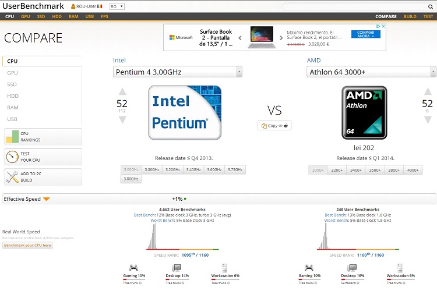Open the Athlon 64 3000+ model dropdown
437x291 pixels.
[371, 72]
